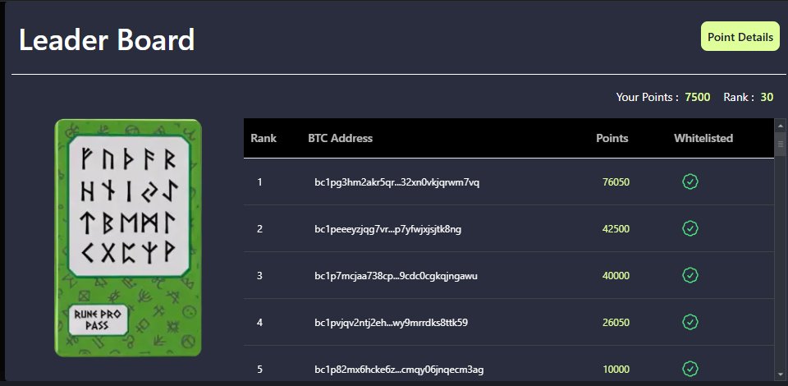Screen dimensions: 788x386
Task: Click whitelisted check icon for rank 4
Action: tap(690, 322)
